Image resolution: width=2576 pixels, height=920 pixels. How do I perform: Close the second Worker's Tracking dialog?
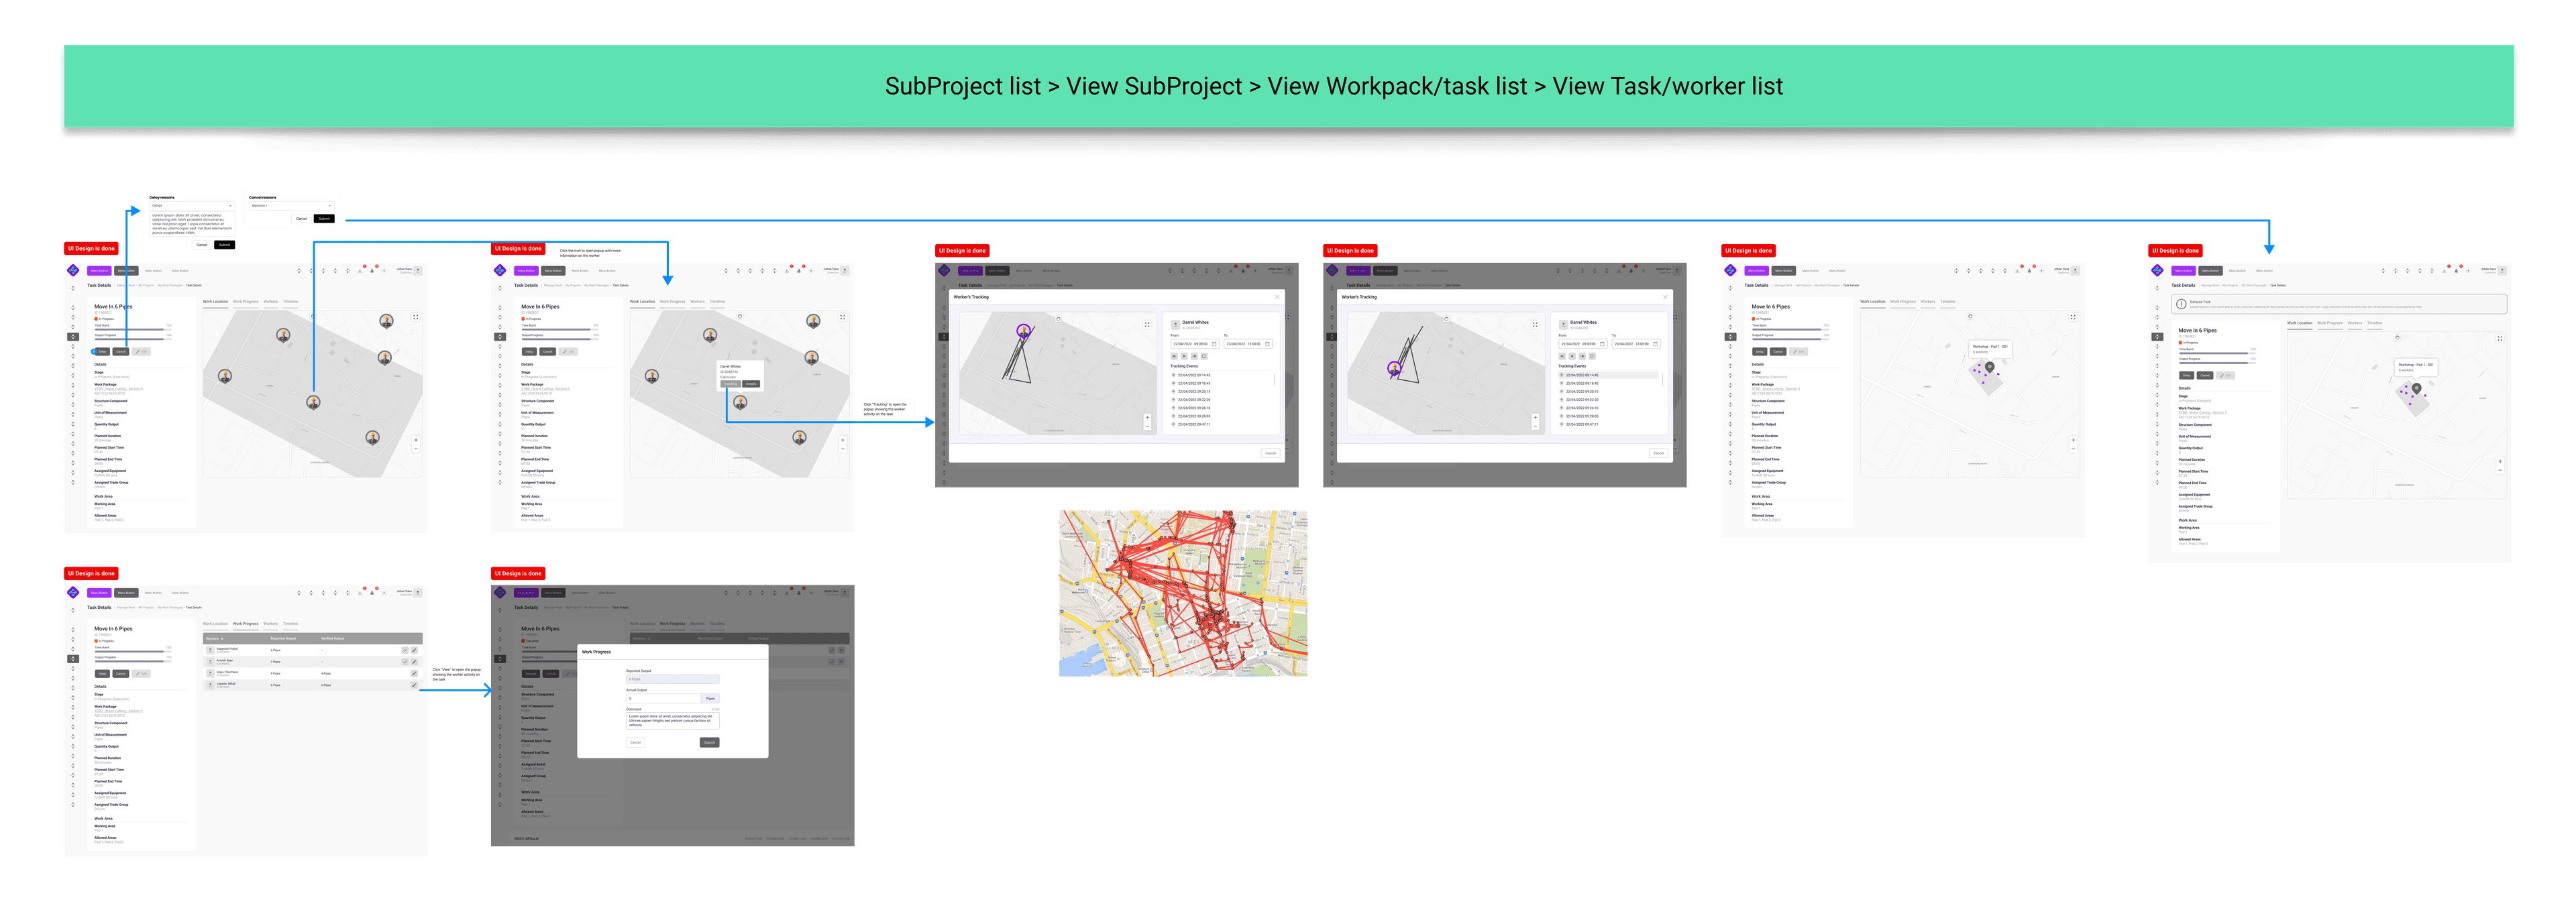(1665, 297)
